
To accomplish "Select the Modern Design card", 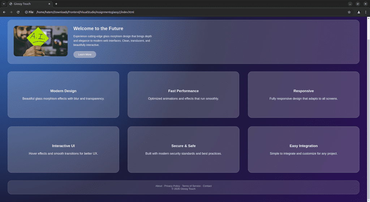I will [63, 94].
